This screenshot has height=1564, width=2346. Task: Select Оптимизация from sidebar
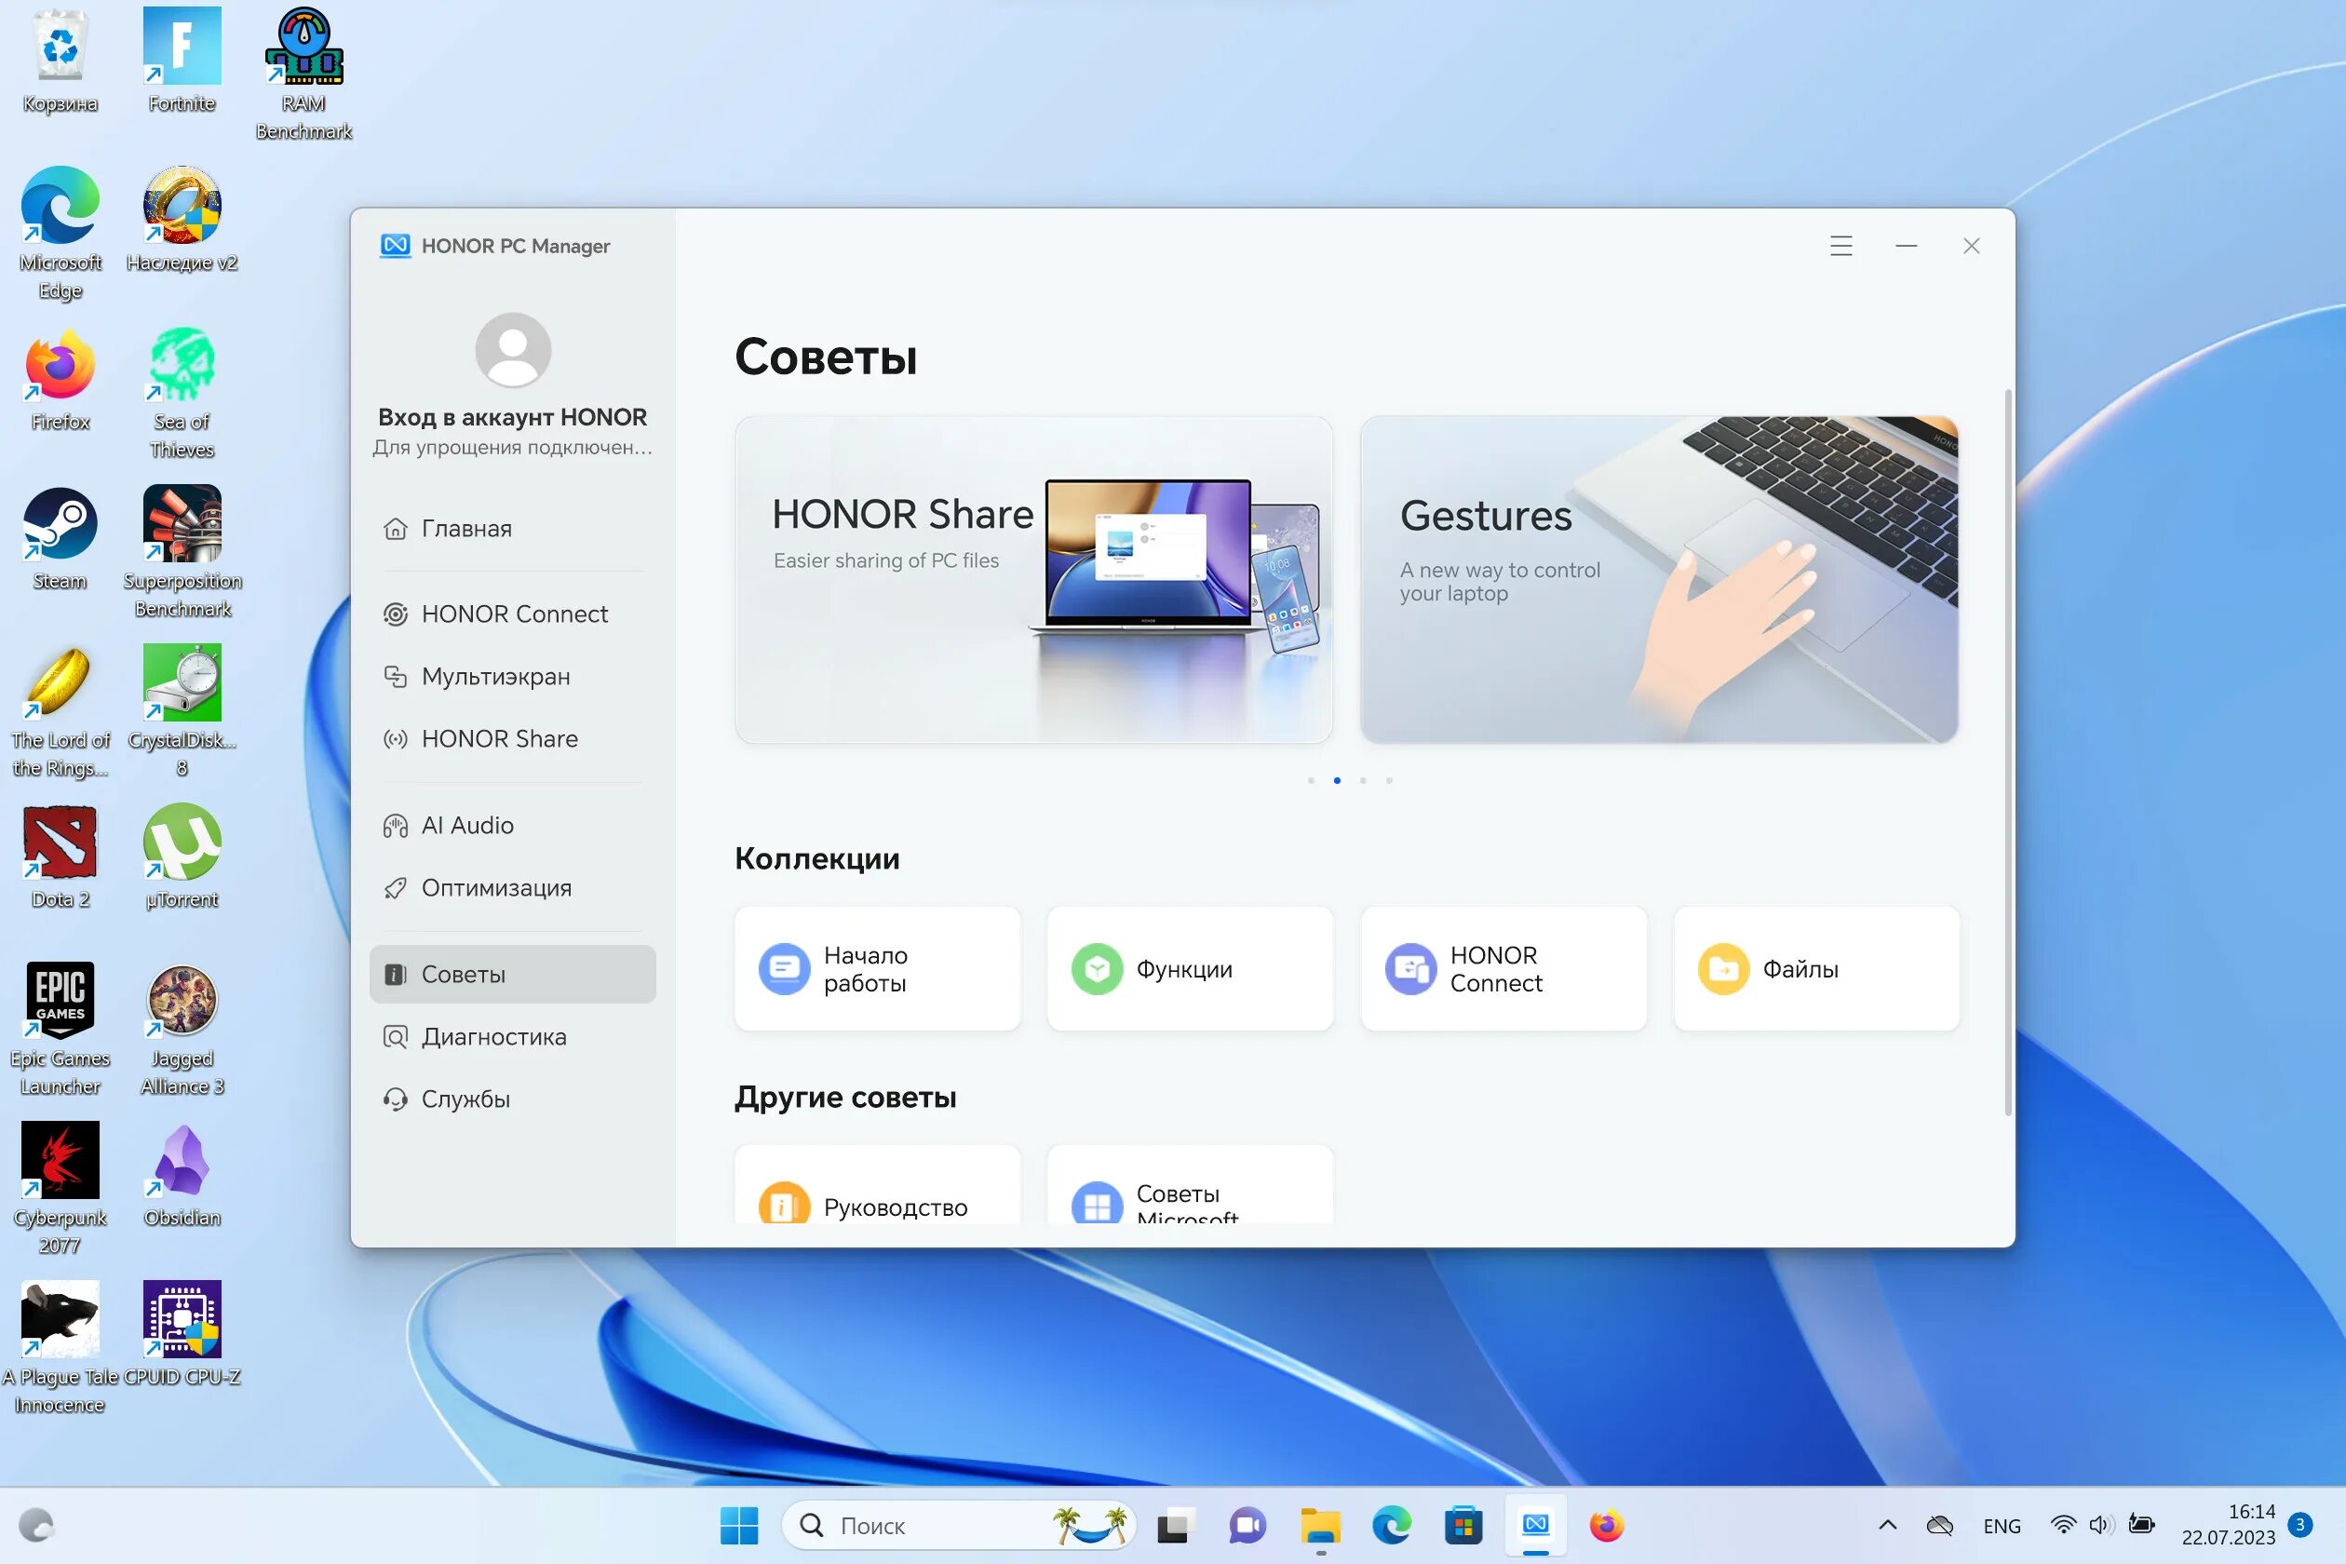pyautogui.click(x=495, y=886)
